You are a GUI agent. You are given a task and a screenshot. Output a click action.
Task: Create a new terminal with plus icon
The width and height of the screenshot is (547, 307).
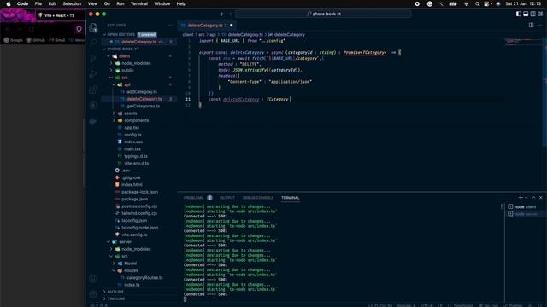tap(521, 197)
